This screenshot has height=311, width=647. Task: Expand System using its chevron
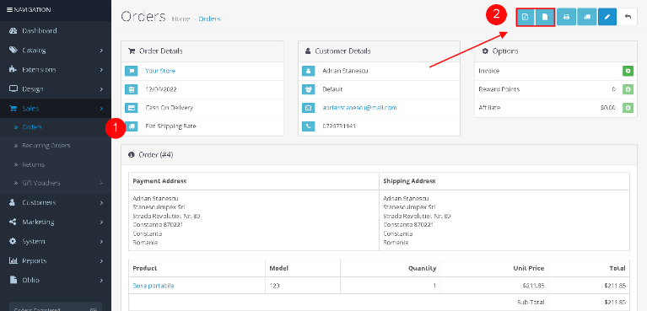(x=101, y=242)
